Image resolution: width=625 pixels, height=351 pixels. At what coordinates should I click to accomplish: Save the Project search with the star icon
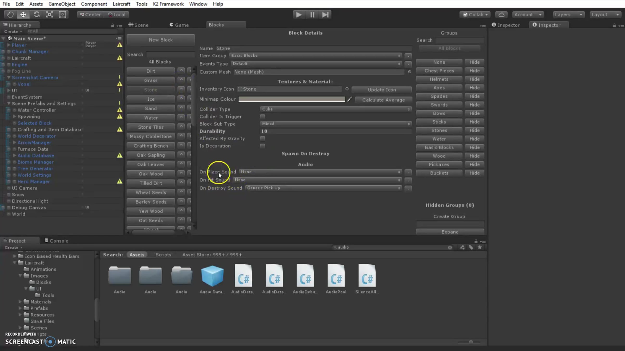pos(480,248)
